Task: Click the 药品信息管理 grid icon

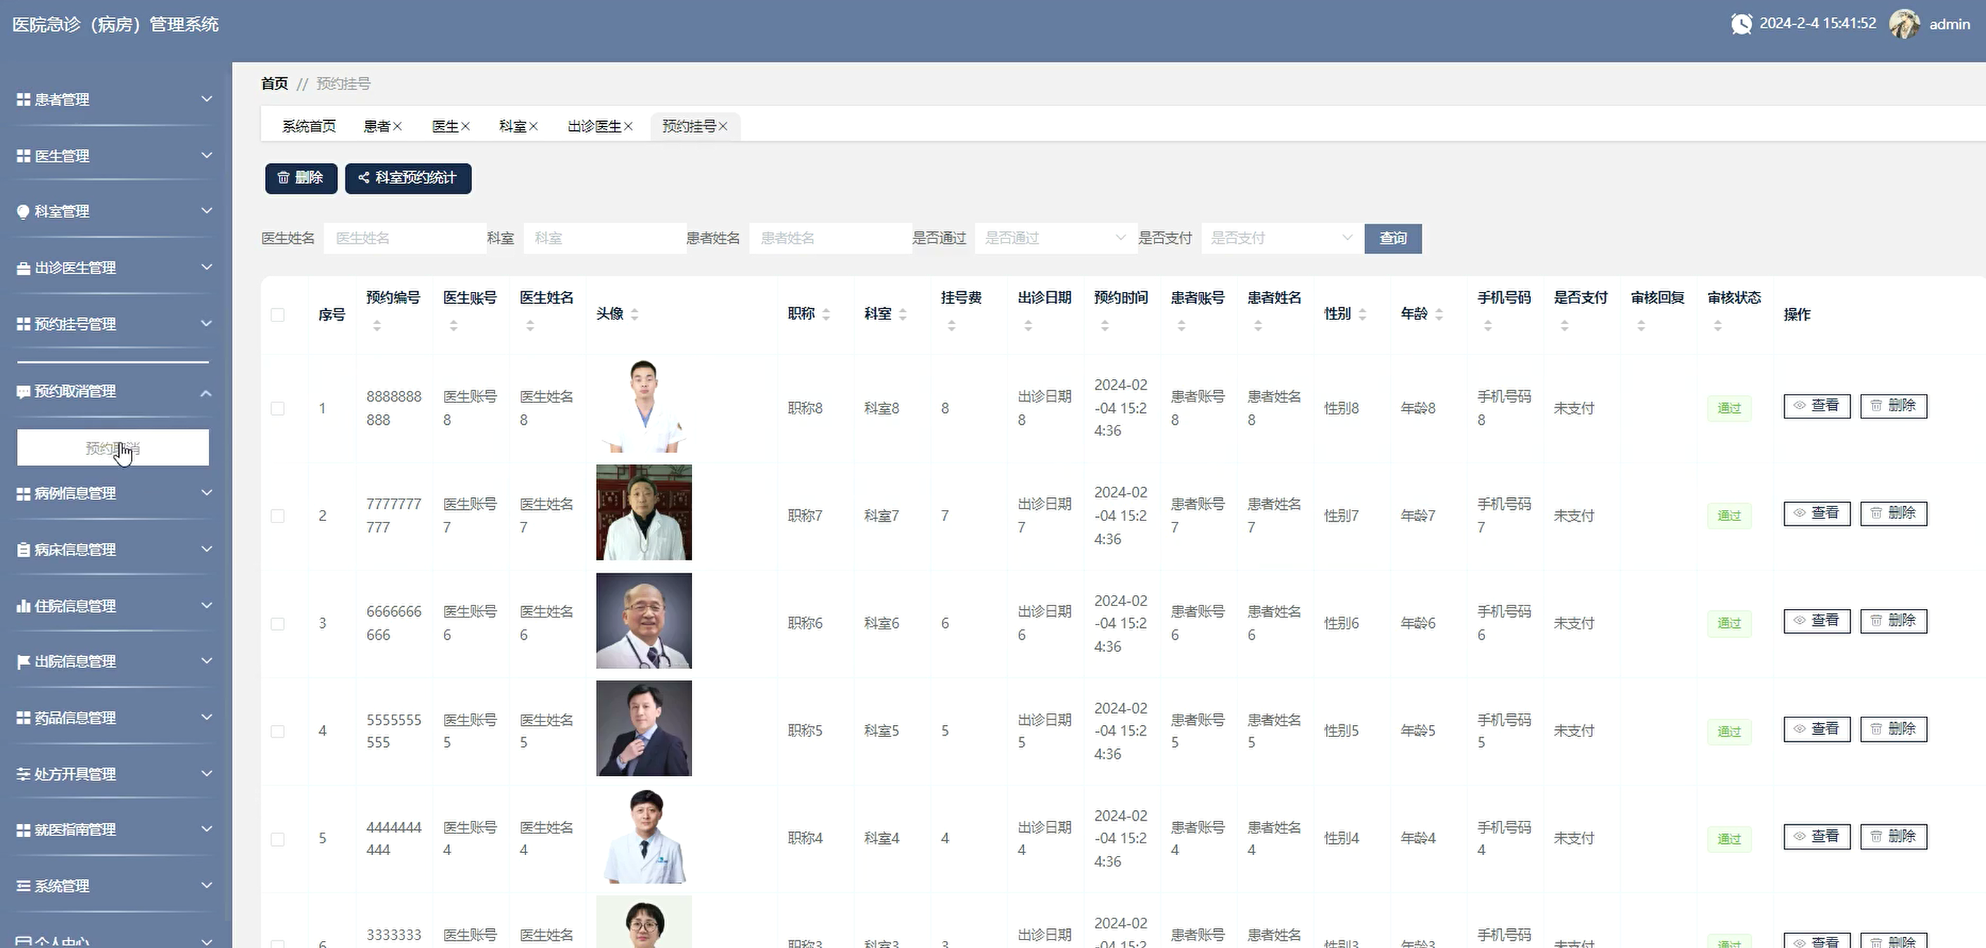Action: (23, 717)
